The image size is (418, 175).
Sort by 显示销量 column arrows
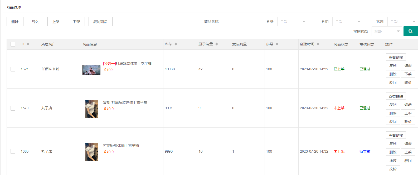[217, 44]
